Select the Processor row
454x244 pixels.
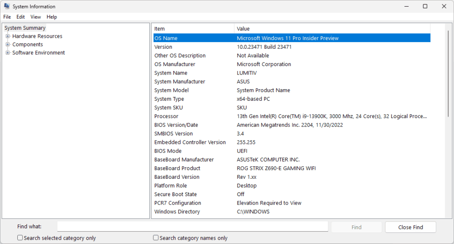point(292,116)
